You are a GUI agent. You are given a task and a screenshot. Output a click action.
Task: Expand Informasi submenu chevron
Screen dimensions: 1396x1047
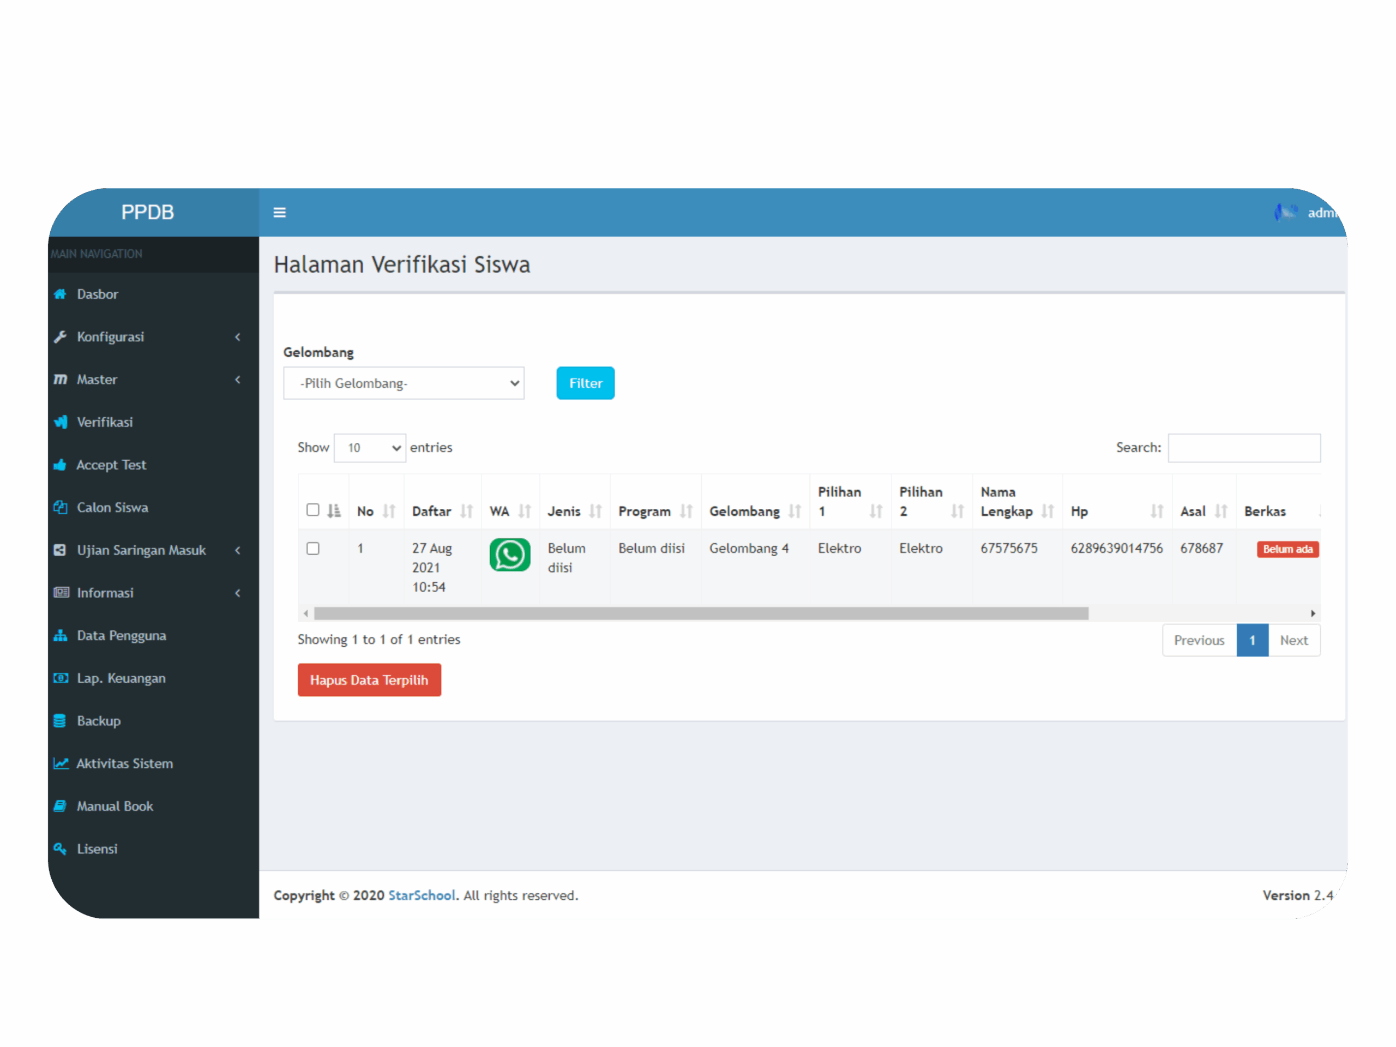tap(238, 593)
